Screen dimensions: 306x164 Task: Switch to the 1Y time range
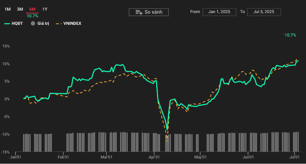pyautogui.click(x=45, y=9)
